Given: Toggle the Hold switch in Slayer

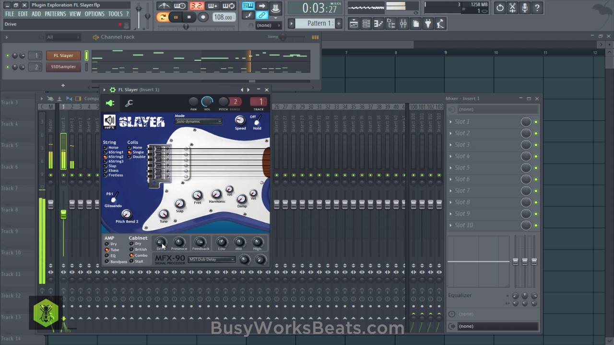Looking at the screenshot, I should (258, 120).
